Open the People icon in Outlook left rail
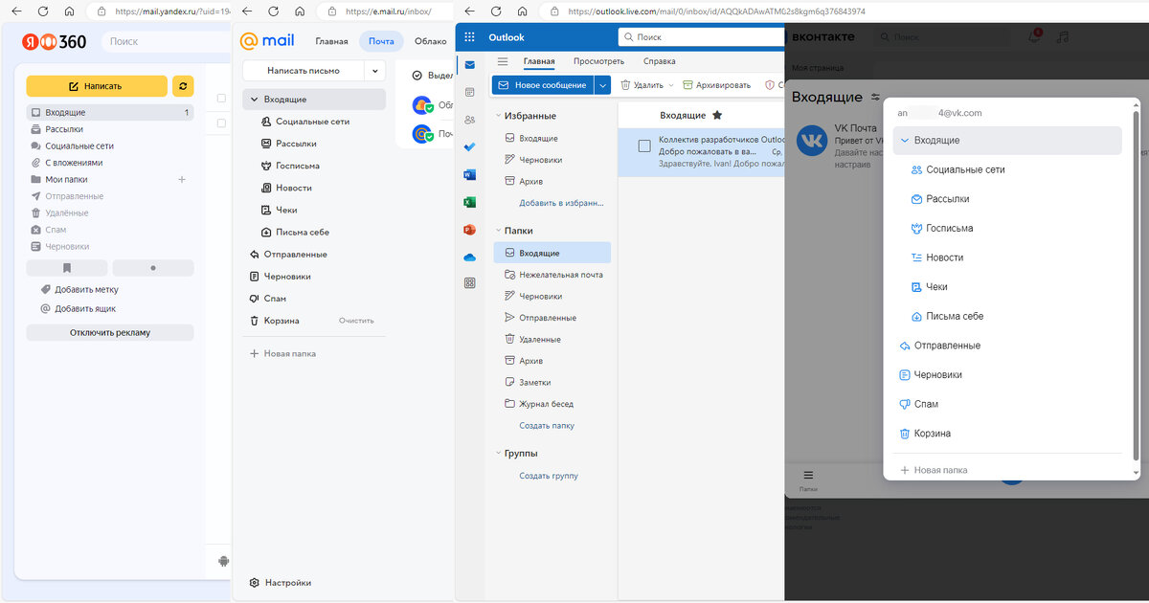 pos(469,120)
